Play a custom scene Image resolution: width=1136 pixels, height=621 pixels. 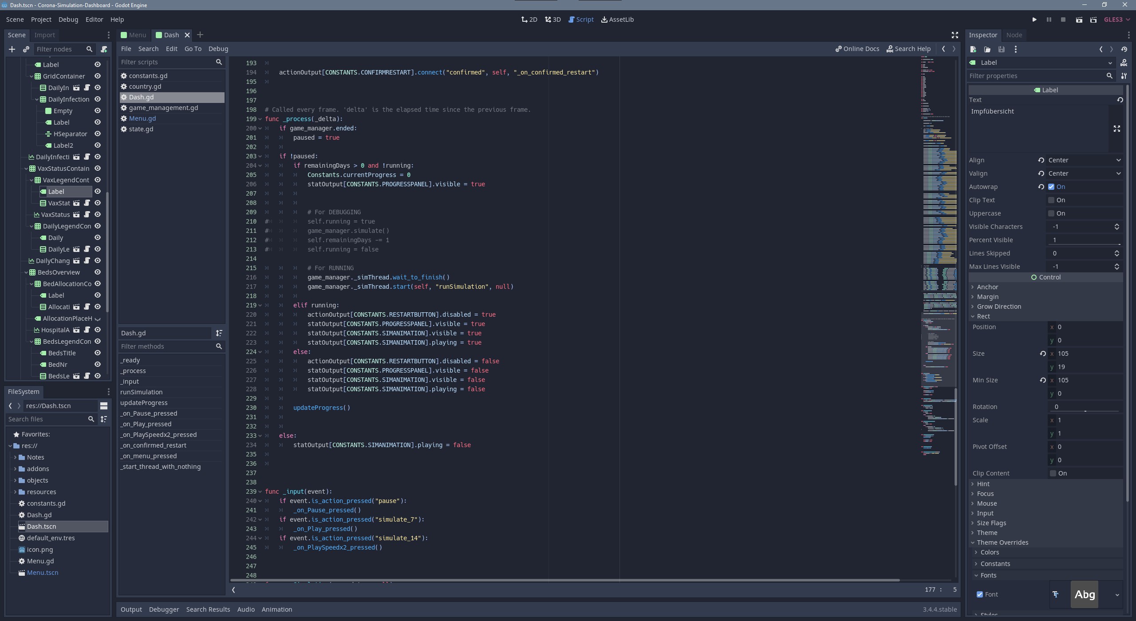click(x=1093, y=20)
